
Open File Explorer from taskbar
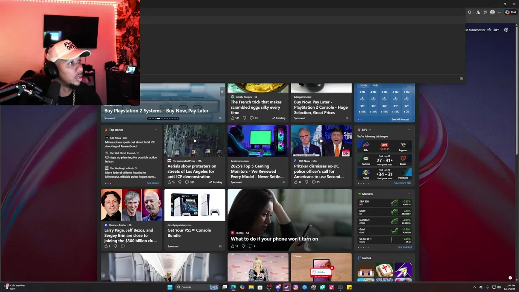tap(251, 287)
